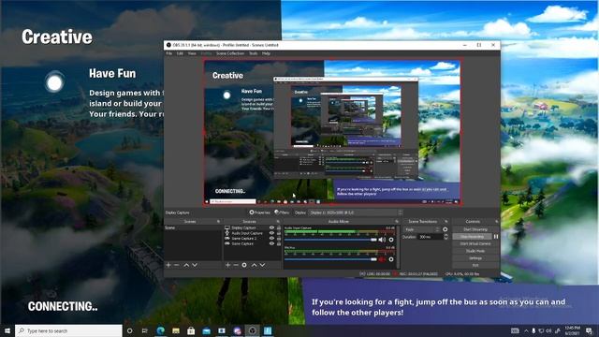Screen dimensions: 599x337
Task: Open the Profile menu in OBS
Action: 206,53
